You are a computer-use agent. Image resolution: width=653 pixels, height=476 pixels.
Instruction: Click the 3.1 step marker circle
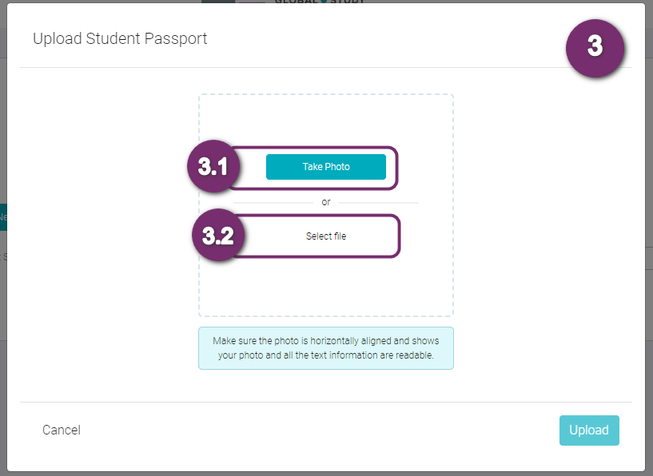(x=213, y=166)
